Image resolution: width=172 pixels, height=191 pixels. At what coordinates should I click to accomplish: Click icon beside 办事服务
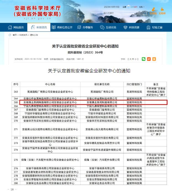[79, 27]
